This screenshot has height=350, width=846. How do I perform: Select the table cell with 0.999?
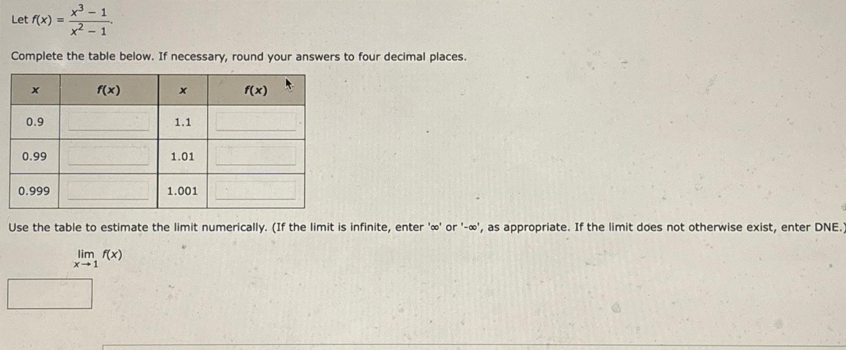(x=35, y=191)
